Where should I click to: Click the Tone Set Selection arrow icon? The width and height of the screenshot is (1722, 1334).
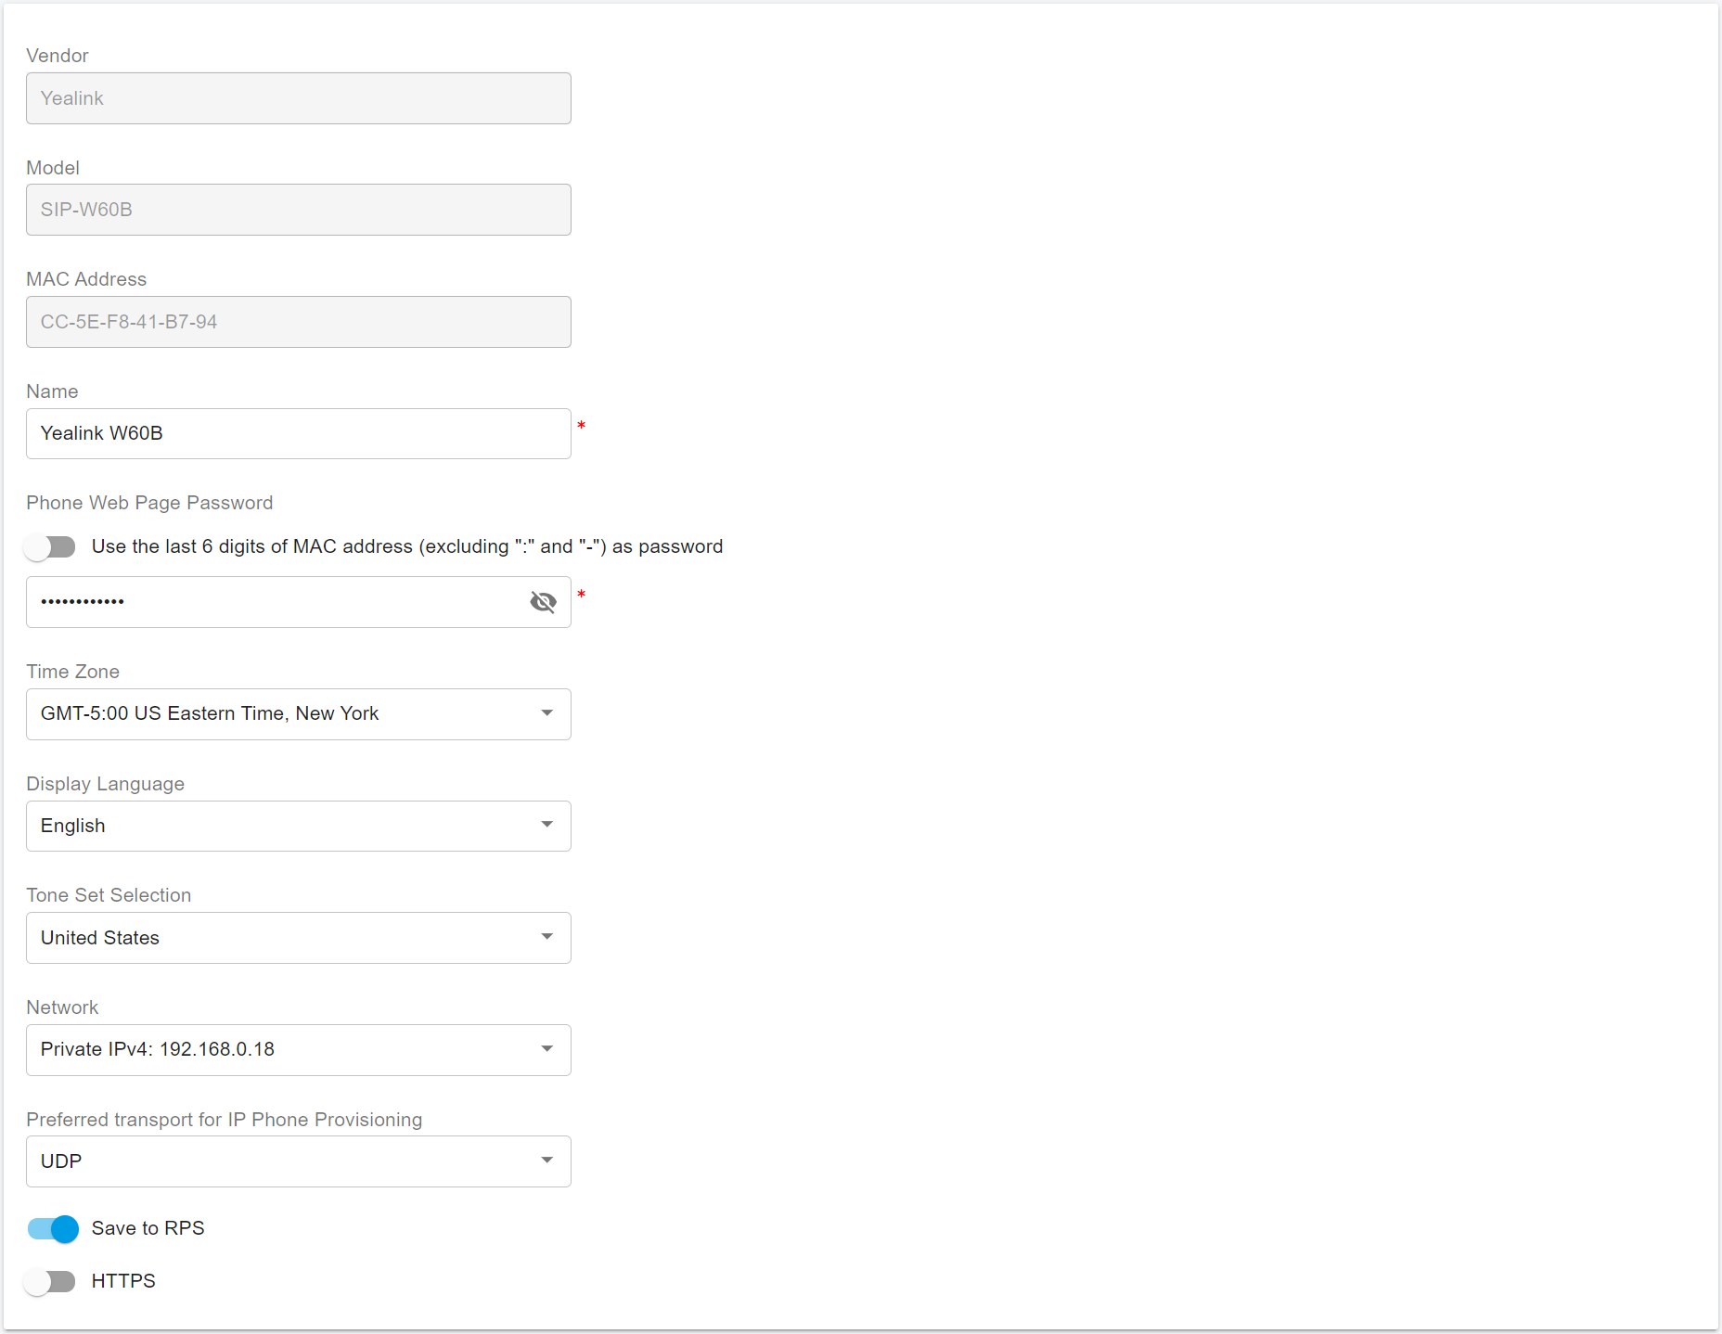(x=547, y=937)
